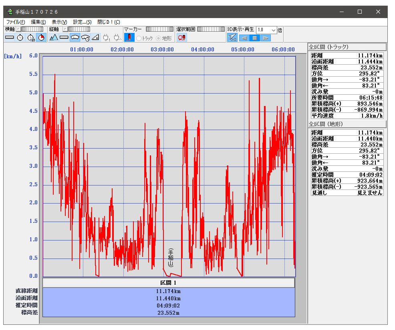Show elevation profile using the mountain icon
This screenshot has width=395, height=330.
[x=54, y=38]
